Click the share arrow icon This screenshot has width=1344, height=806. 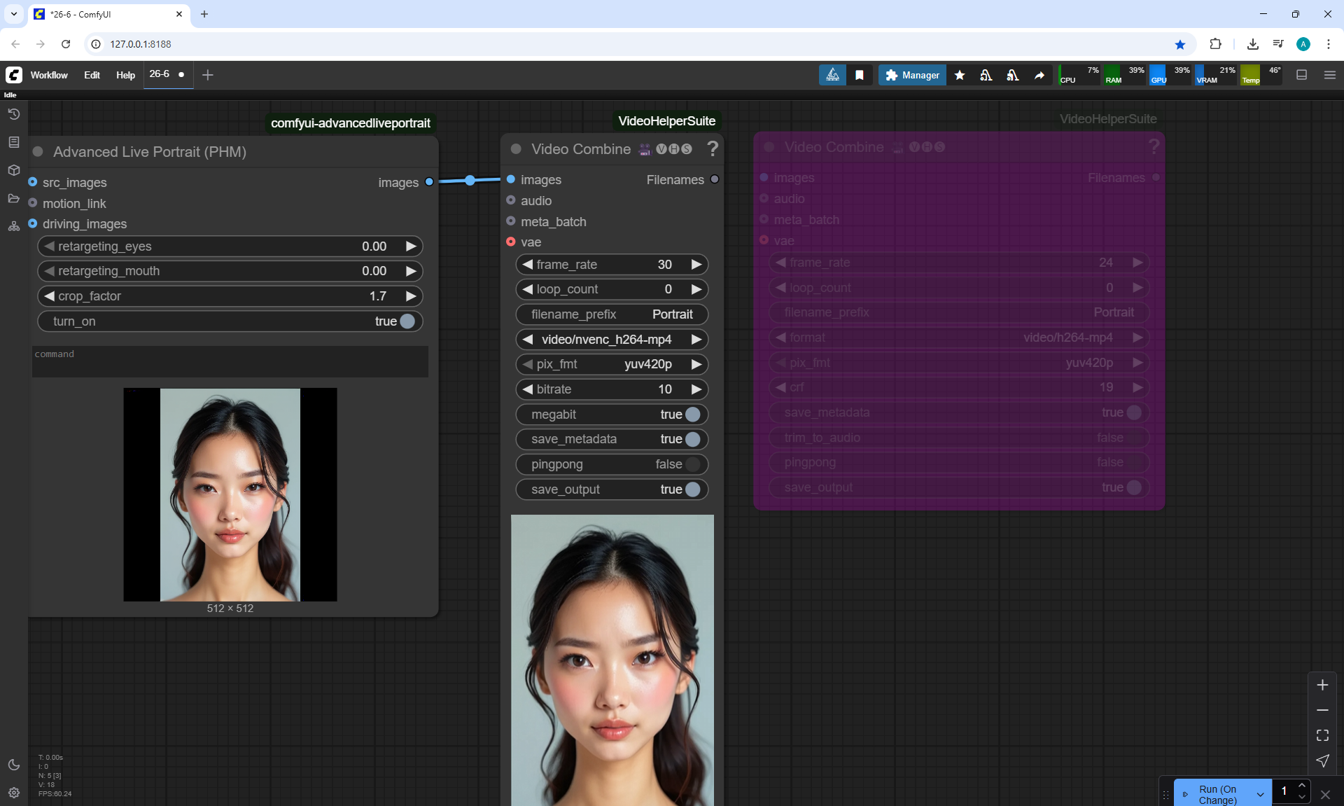1039,75
